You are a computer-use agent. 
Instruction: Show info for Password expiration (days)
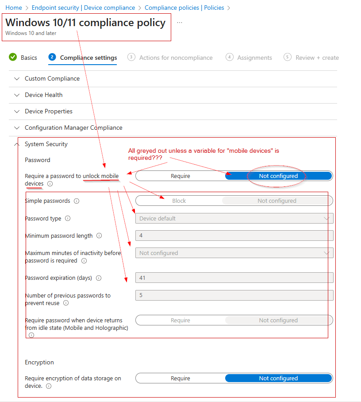click(99, 278)
